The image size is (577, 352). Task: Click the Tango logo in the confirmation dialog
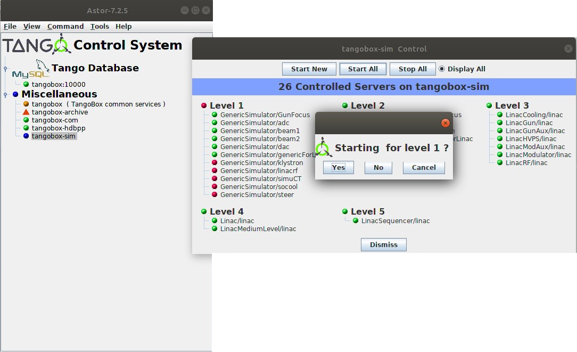[324, 148]
